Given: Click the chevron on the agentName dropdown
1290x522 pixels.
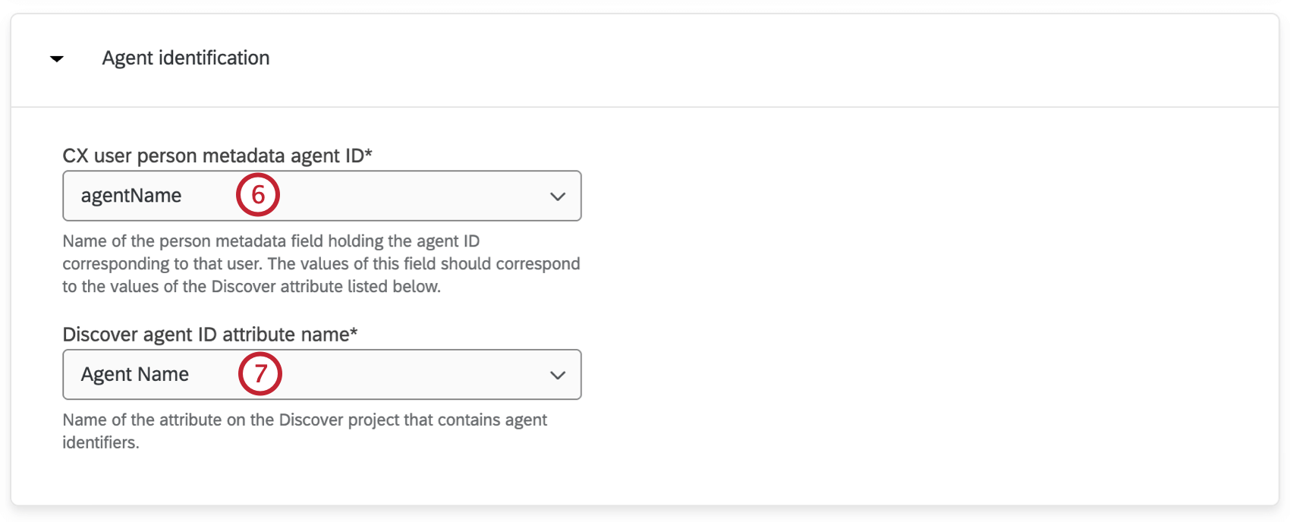Looking at the screenshot, I should coord(558,195).
